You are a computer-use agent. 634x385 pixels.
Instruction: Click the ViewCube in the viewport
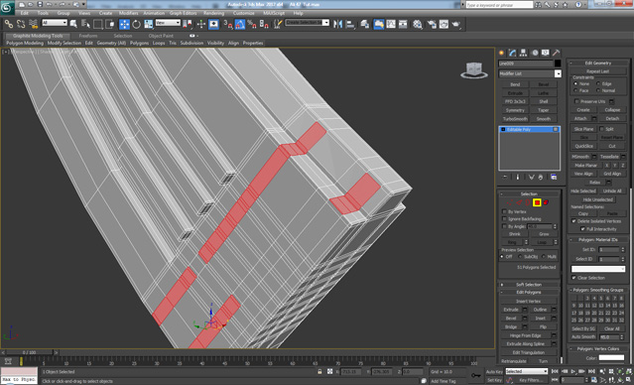coord(474,70)
